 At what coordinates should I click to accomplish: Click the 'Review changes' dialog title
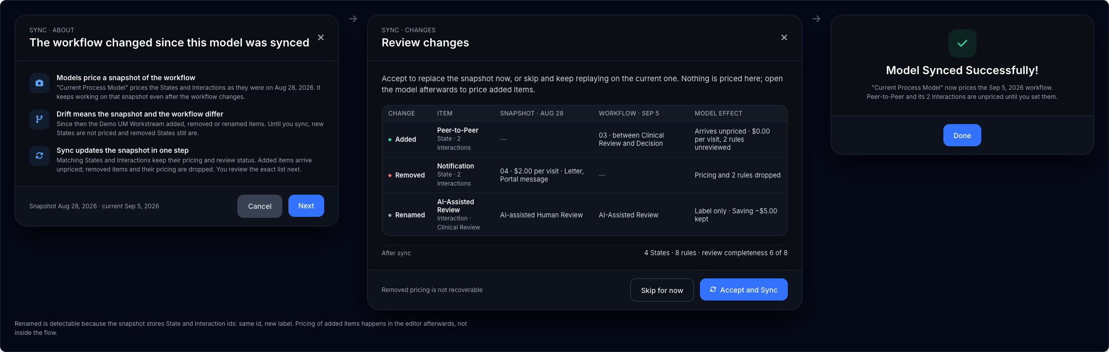[x=425, y=42]
